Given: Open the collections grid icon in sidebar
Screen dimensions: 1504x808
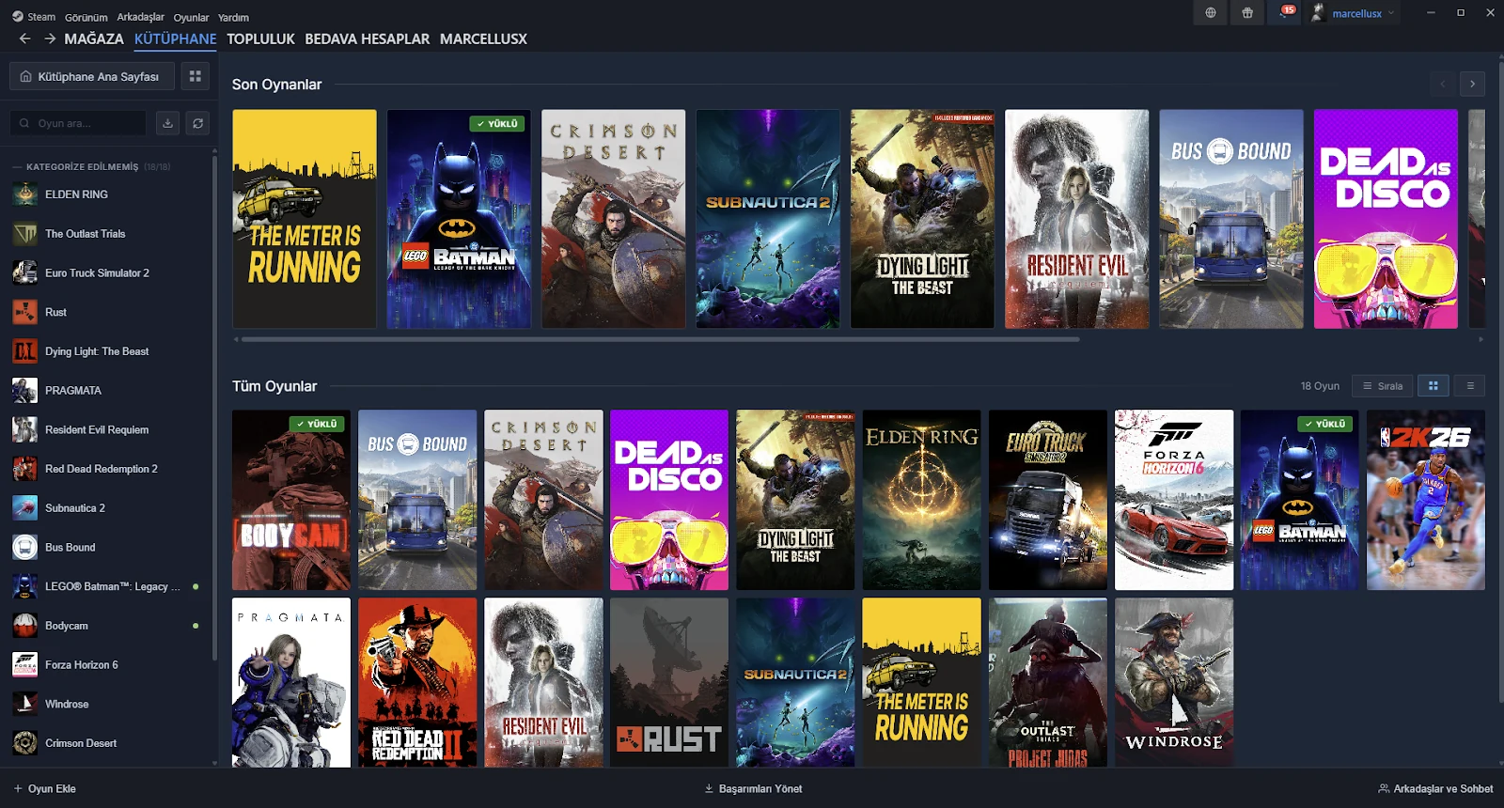Looking at the screenshot, I should pos(196,76).
